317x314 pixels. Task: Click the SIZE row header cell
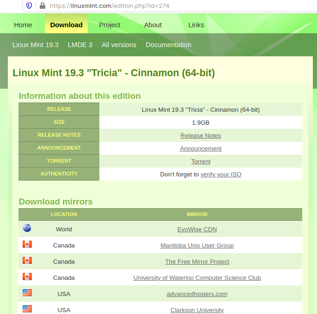59,122
